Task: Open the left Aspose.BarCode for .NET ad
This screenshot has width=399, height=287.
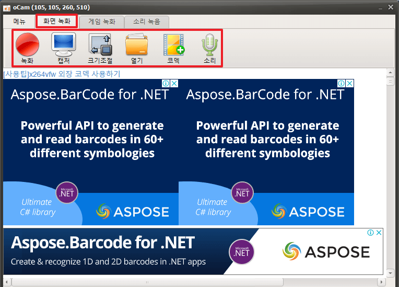Action: [91, 152]
